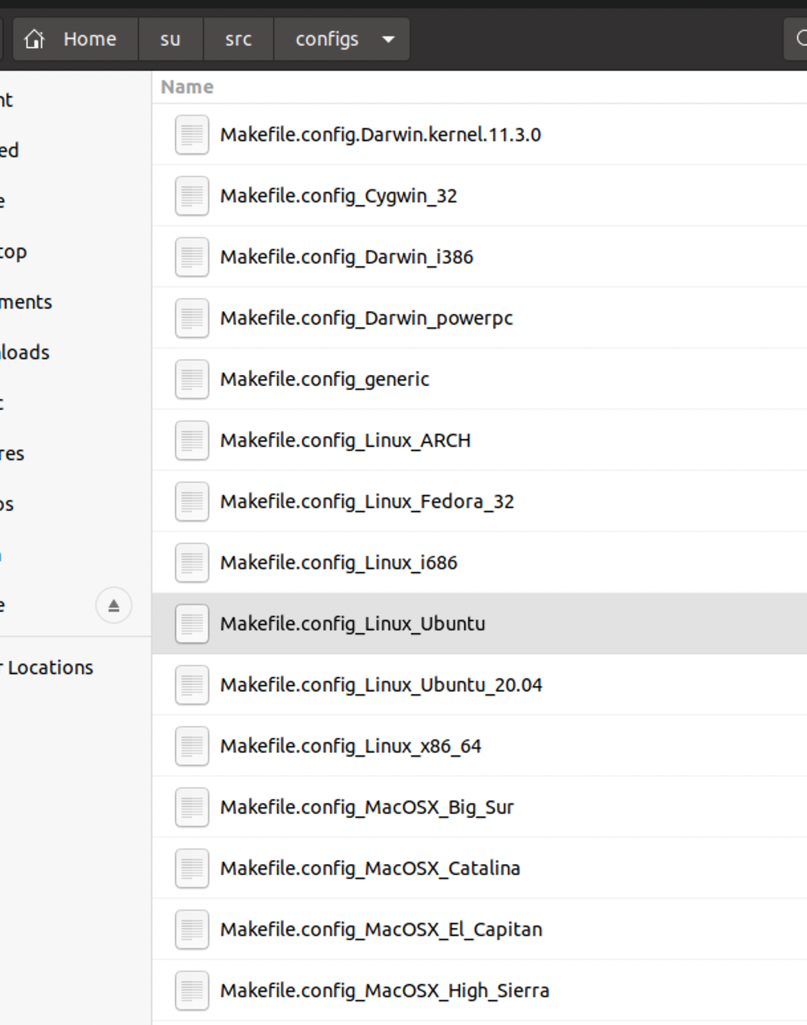This screenshot has height=1025, width=807.
Task: Open the configs breadcrumb dropdown arrow
Action: pyautogui.click(x=388, y=39)
